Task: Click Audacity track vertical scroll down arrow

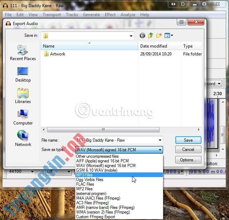Action: (x=223, y=149)
